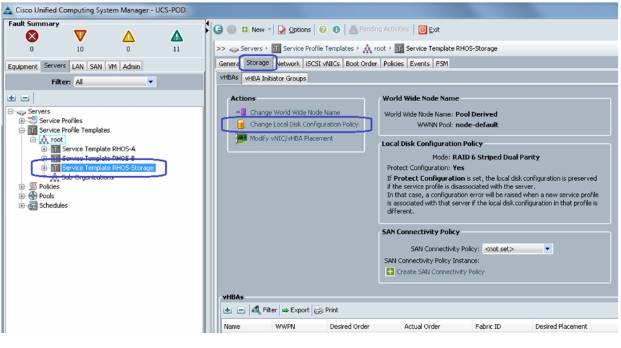Open the New menu in toolbar
Image resolution: width=621 pixels, height=348 pixels.
[256, 30]
